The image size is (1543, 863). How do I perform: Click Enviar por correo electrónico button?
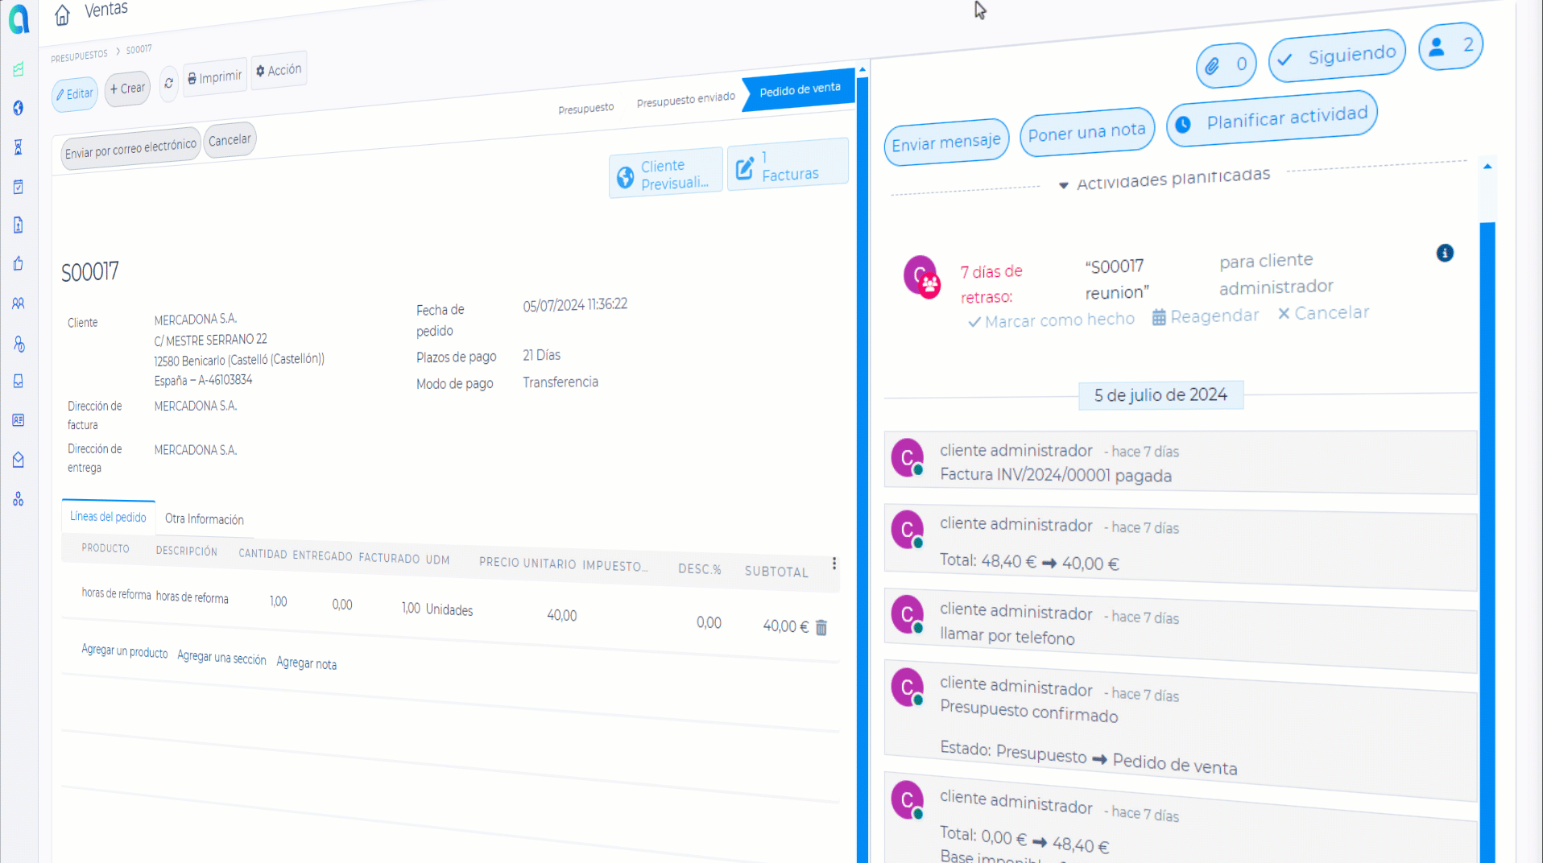pos(130,150)
